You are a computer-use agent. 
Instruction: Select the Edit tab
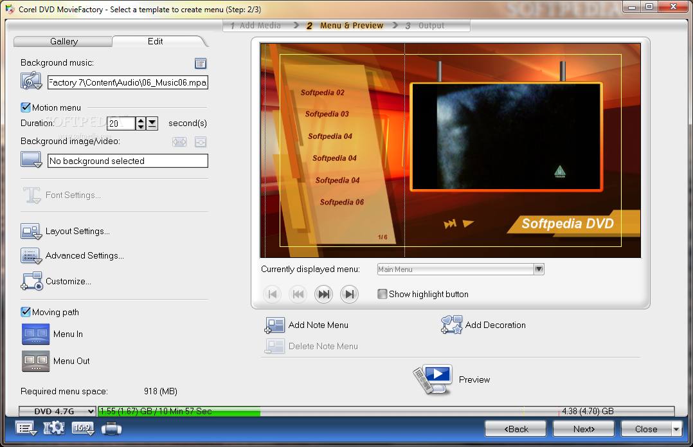[156, 41]
